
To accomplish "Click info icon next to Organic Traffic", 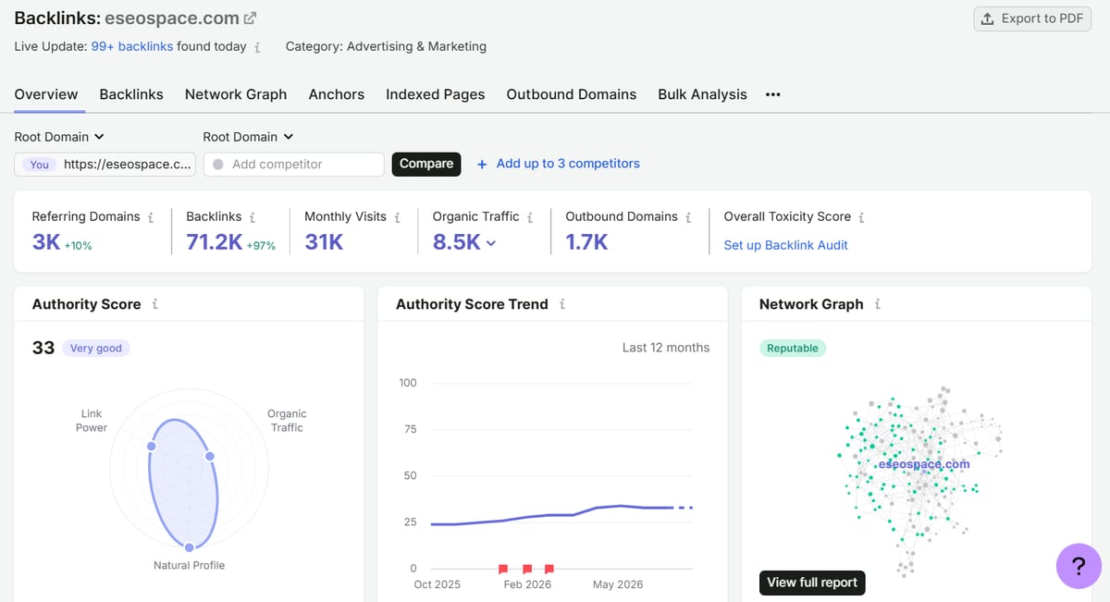I will (x=530, y=216).
